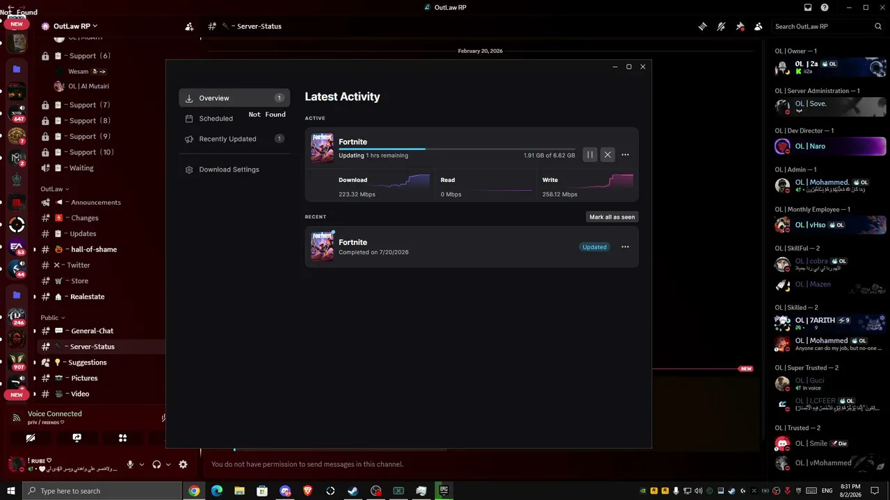Click the recent Fortnite game thumbnail
This screenshot has width=890, height=500.
coord(322,247)
